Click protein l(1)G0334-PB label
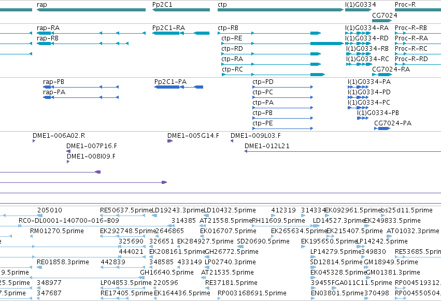441x301 pixels. tap(378, 113)
